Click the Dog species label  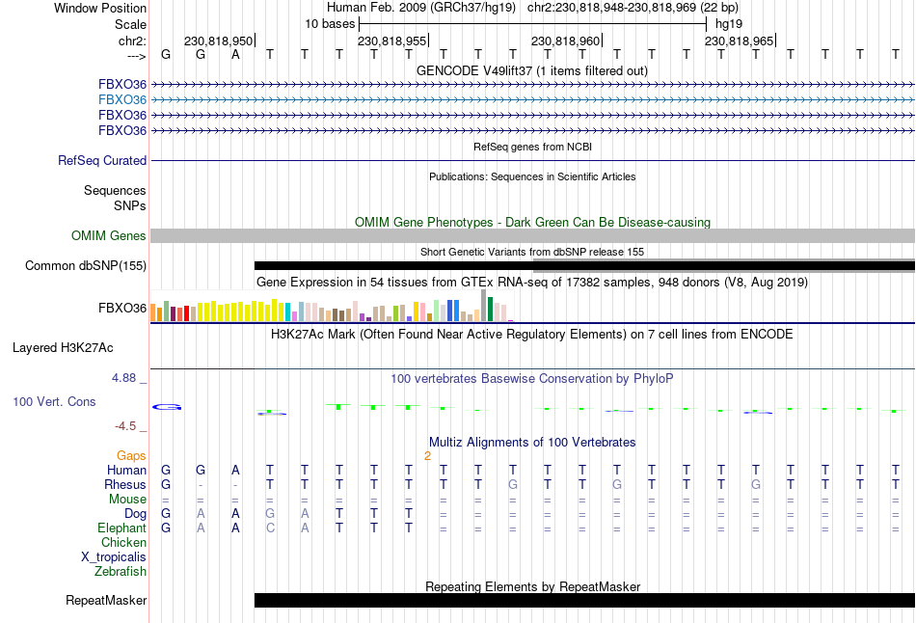tap(135, 514)
